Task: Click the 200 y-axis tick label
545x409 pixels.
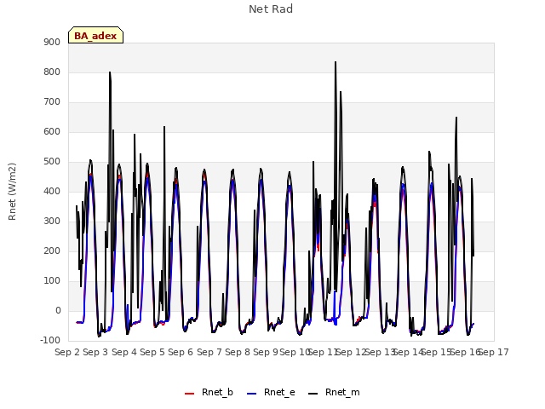Action: [x=52, y=251]
